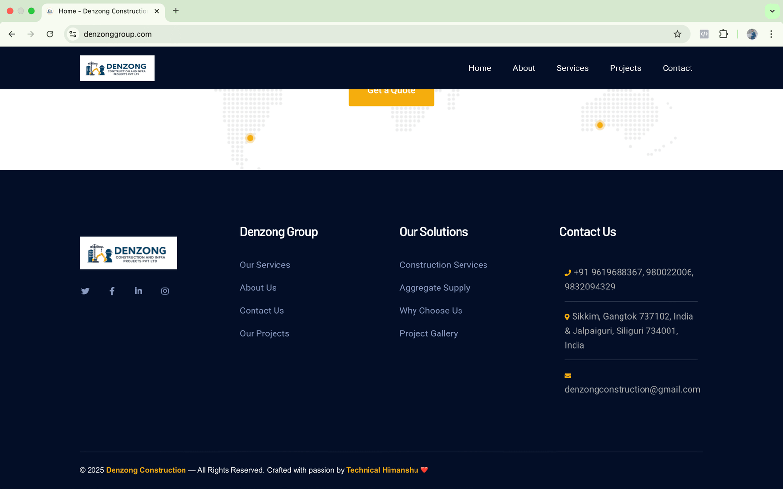Go to Projects in the top navigation
783x489 pixels.
click(x=625, y=68)
